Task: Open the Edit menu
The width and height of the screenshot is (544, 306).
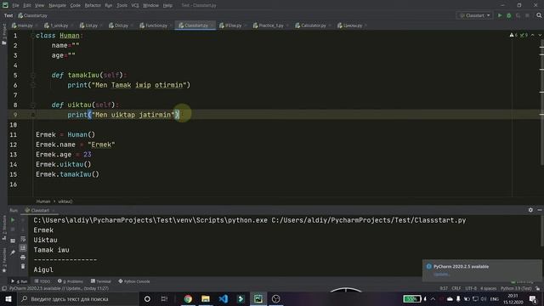Action: [27, 5]
